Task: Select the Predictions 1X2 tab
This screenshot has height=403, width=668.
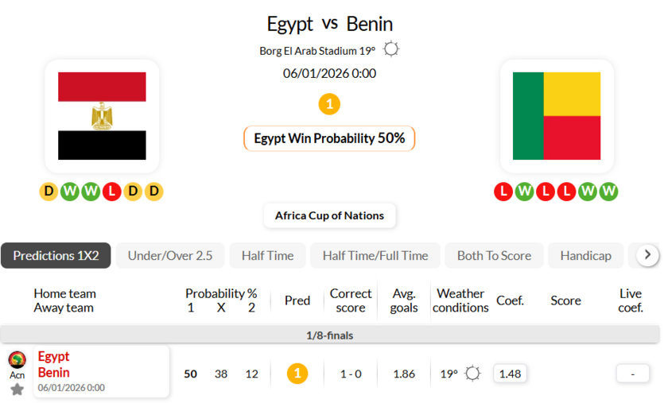Action: click(56, 255)
